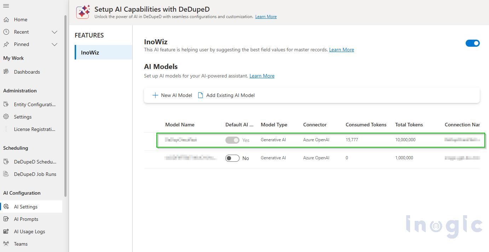The width and height of the screenshot is (489, 252).
Task: Click the sidebar vertical scrollbar
Action: click(x=65, y=105)
